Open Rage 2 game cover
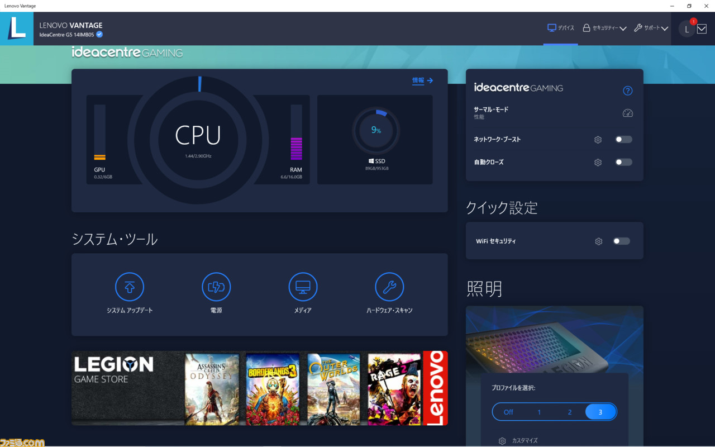Image resolution: width=715 pixels, height=447 pixels. coord(394,389)
